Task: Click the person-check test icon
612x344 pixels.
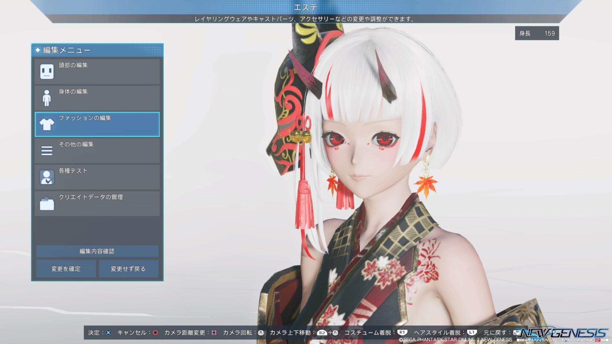Action: (47, 177)
